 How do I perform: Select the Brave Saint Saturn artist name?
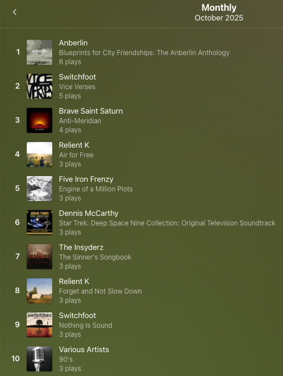click(91, 111)
